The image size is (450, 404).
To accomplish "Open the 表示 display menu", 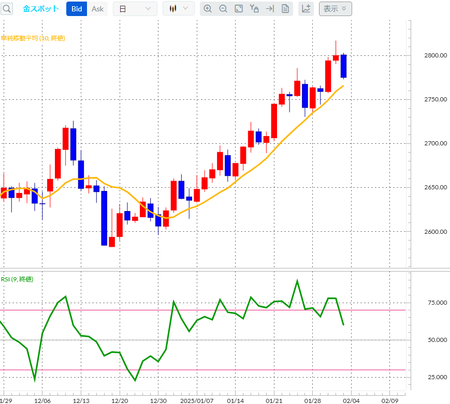I will click(335, 9).
